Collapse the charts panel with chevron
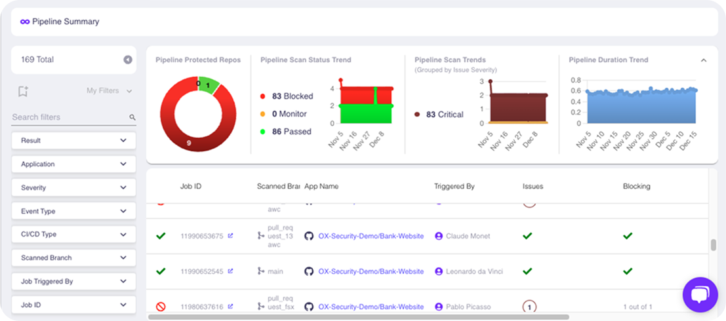This screenshot has height=321, width=726. [x=703, y=60]
